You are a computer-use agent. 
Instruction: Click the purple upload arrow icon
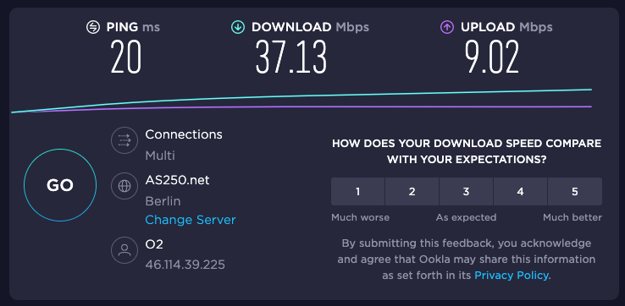tap(447, 27)
